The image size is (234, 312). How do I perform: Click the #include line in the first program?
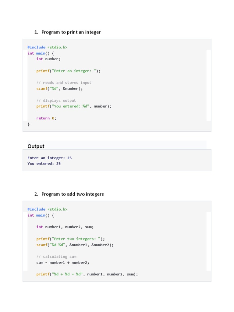pyautogui.click(x=47, y=47)
